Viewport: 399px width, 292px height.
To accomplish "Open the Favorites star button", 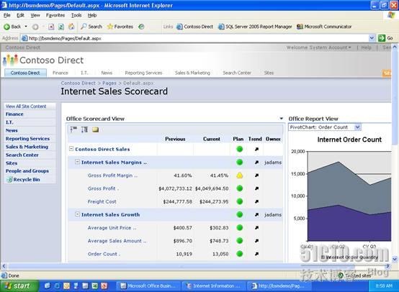I will [120, 27].
